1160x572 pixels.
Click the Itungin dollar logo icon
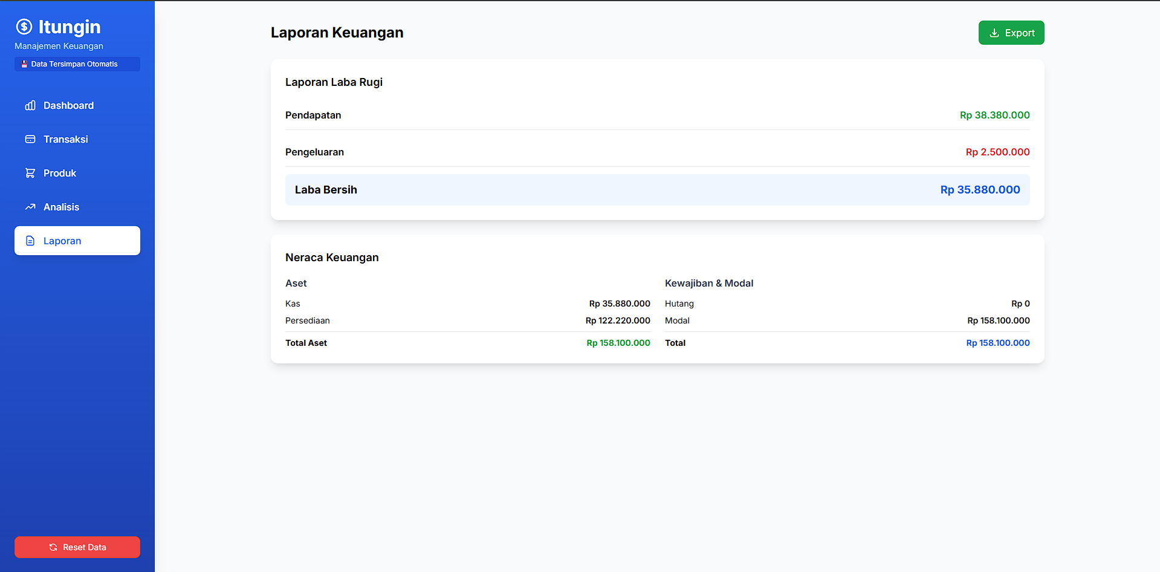(24, 27)
